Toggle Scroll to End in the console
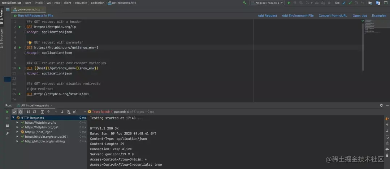The height and width of the screenshot is (169, 390). pos(387,143)
